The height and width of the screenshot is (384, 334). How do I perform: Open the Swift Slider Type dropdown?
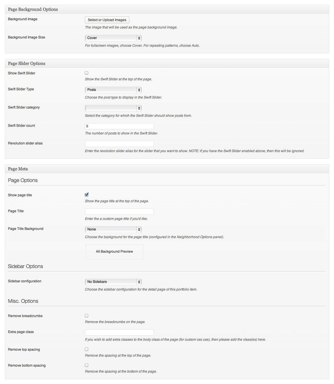point(113,90)
